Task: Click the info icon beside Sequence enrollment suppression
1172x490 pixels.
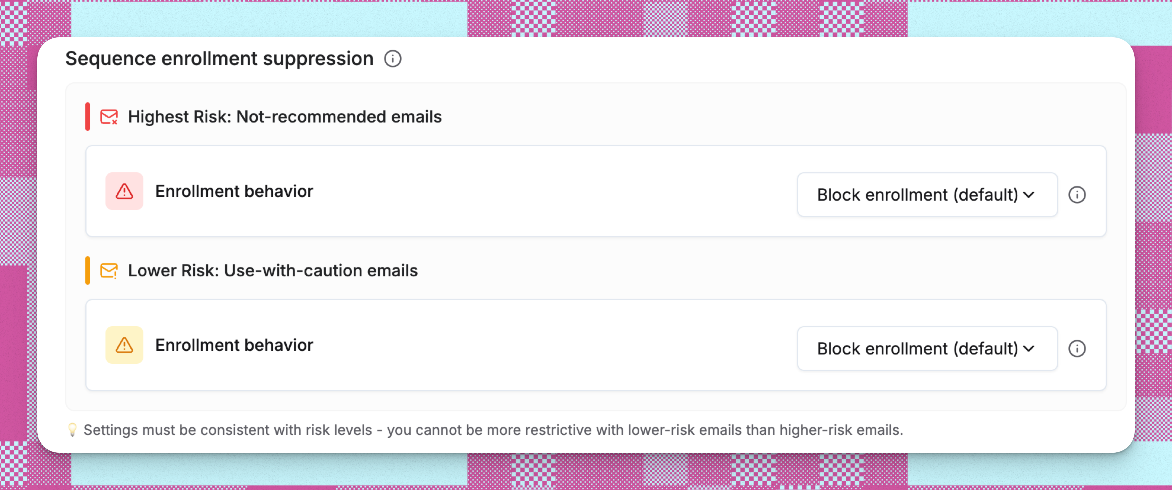Action: 393,58
